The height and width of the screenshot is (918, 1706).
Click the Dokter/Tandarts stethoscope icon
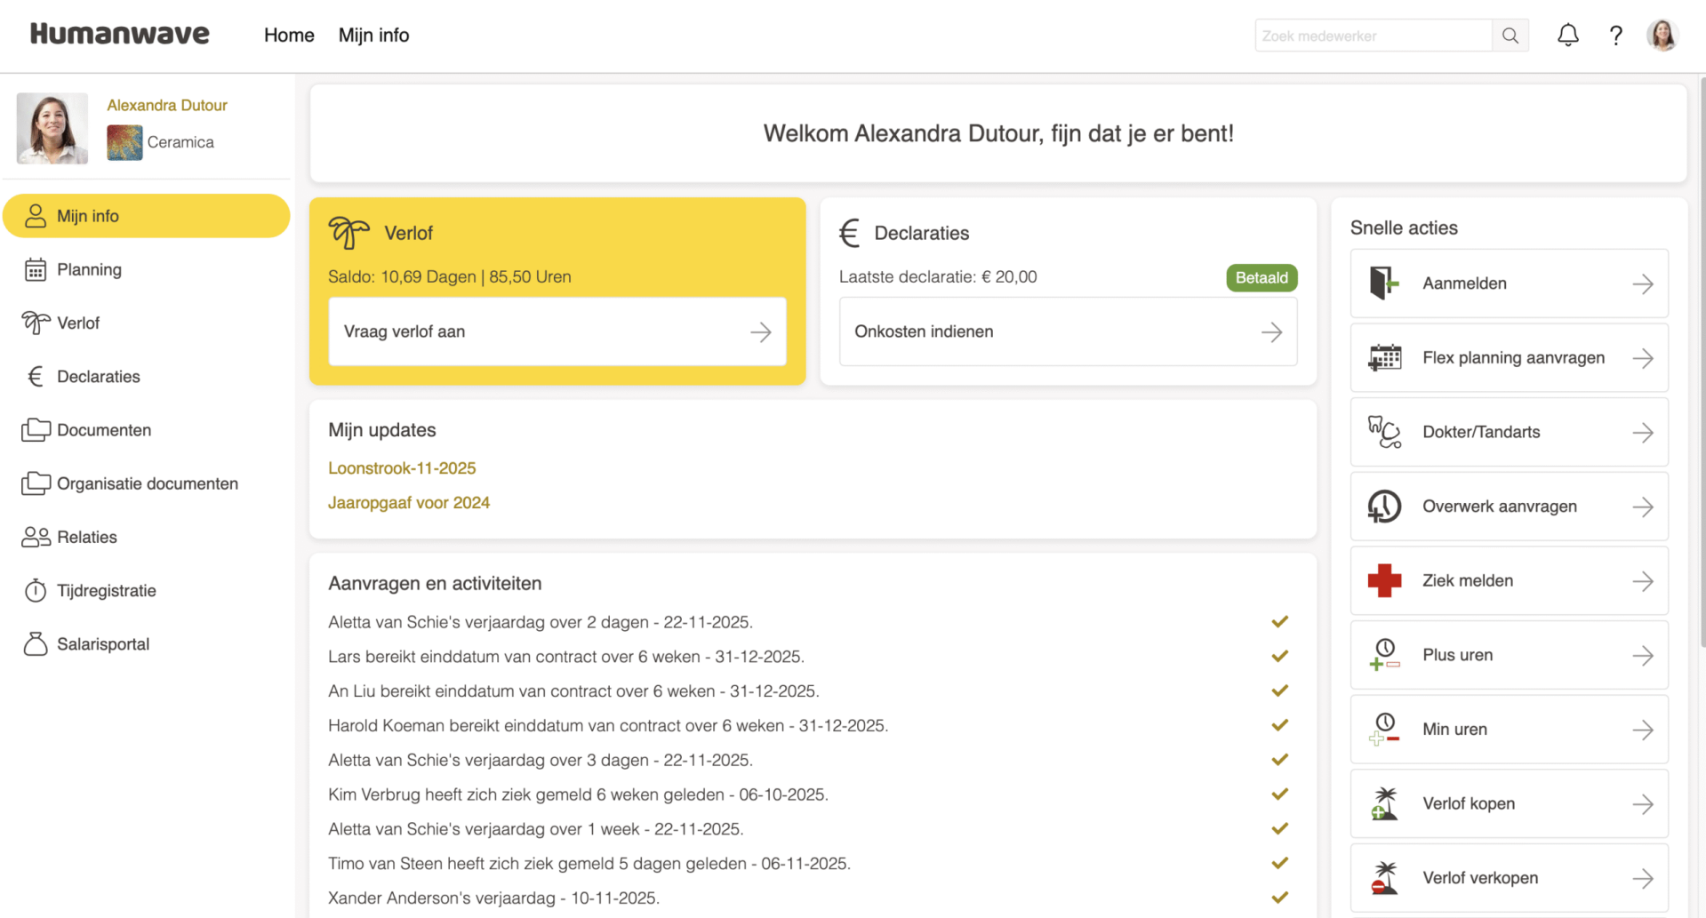(x=1384, y=432)
